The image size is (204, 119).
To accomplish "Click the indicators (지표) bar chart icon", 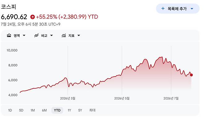I will [64, 35].
